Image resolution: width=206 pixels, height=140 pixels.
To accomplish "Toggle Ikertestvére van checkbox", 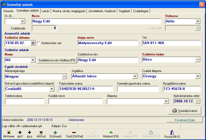I will [38, 43].
